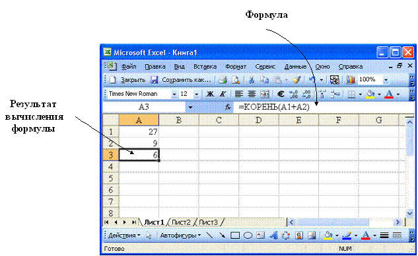Insert a Text Box tool

[260, 235]
